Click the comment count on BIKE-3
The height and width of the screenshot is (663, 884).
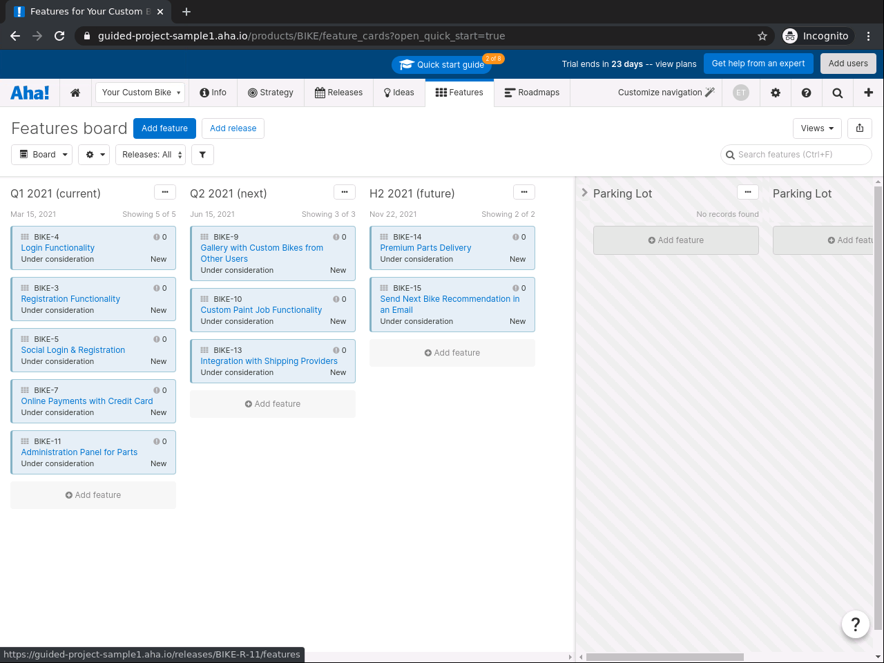click(160, 288)
